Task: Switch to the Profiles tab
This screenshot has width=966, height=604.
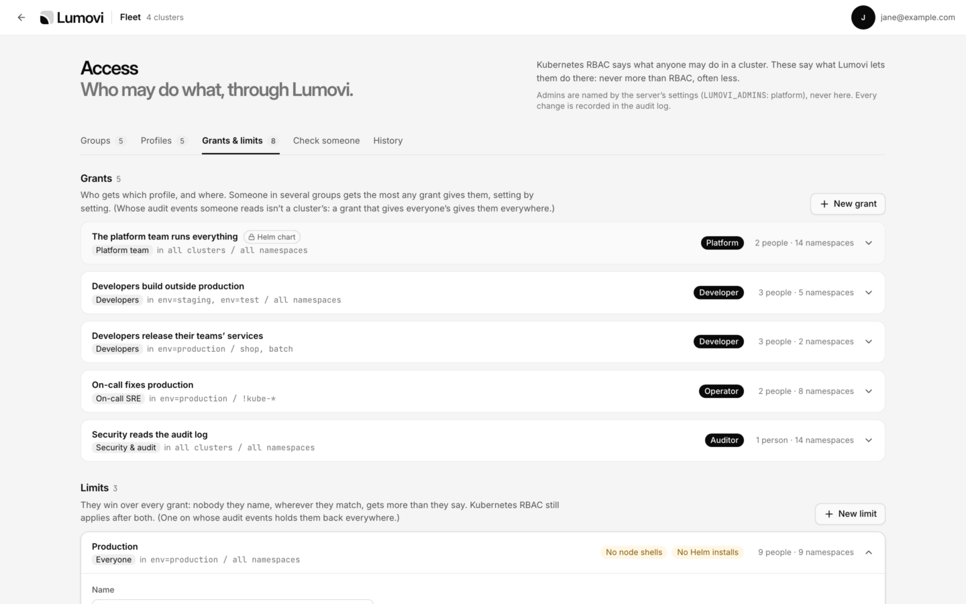Action: pyautogui.click(x=164, y=141)
